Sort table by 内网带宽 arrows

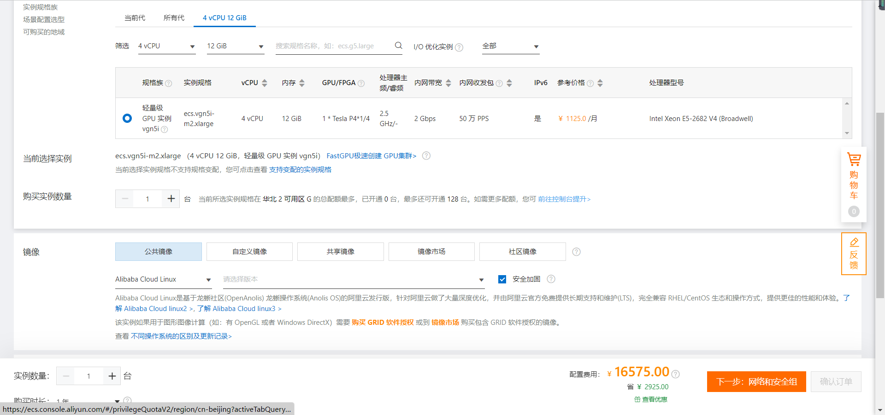[448, 83]
